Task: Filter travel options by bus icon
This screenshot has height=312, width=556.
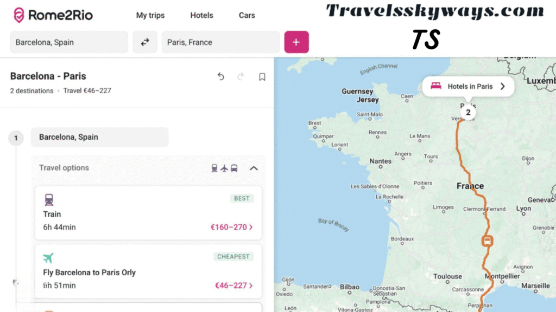Action: (234, 168)
